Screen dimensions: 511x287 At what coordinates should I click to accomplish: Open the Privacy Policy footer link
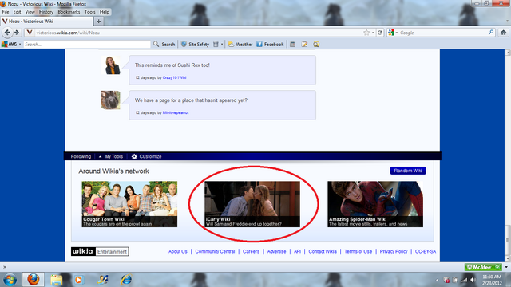[x=394, y=252]
